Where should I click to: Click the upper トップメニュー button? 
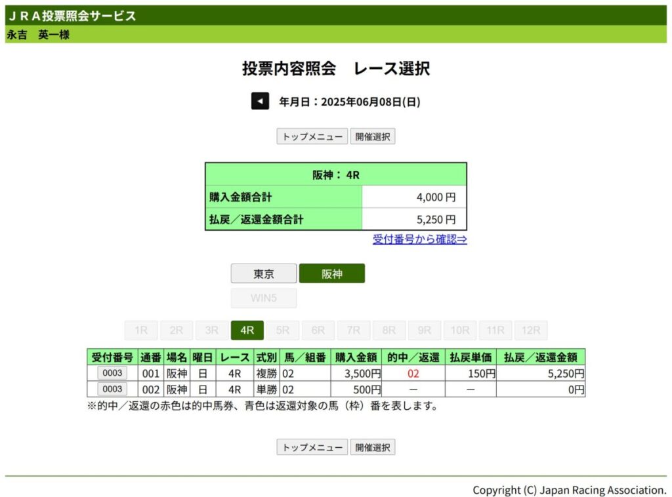click(x=312, y=136)
